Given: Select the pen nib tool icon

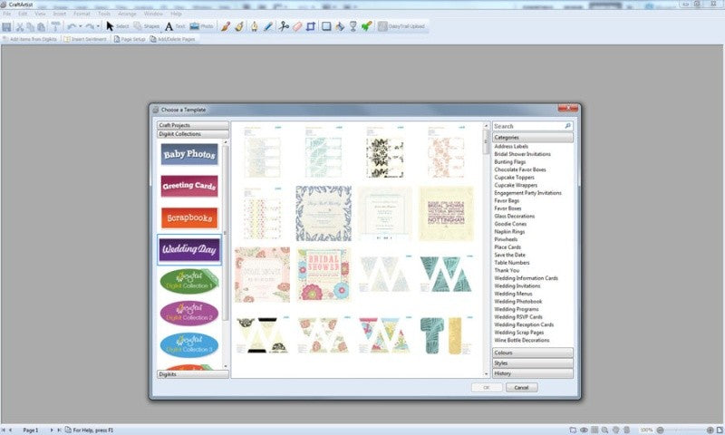Looking at the screenshot, I should 254,26.
